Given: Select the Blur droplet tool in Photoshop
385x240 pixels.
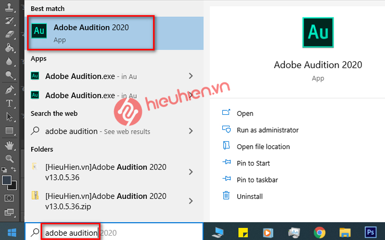Looking at the screenshot, I should 9,61.
